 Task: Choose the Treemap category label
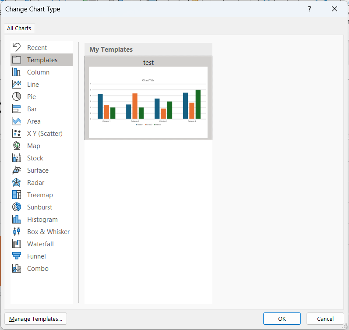(40, 195)
